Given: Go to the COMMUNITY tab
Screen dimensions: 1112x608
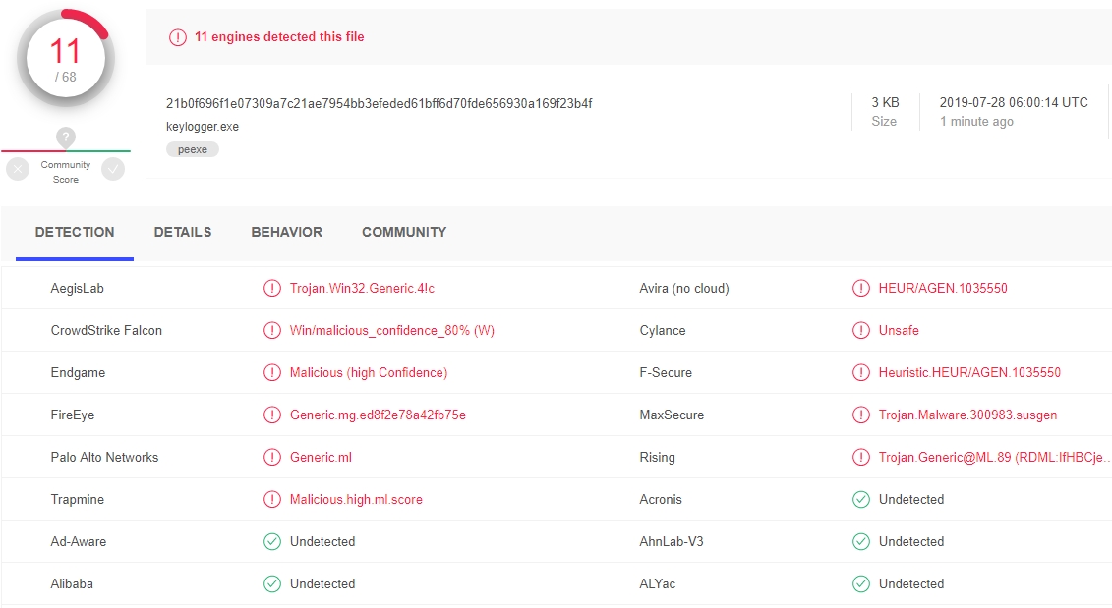Looking at the screenshot, I should [x=404, y=233].
